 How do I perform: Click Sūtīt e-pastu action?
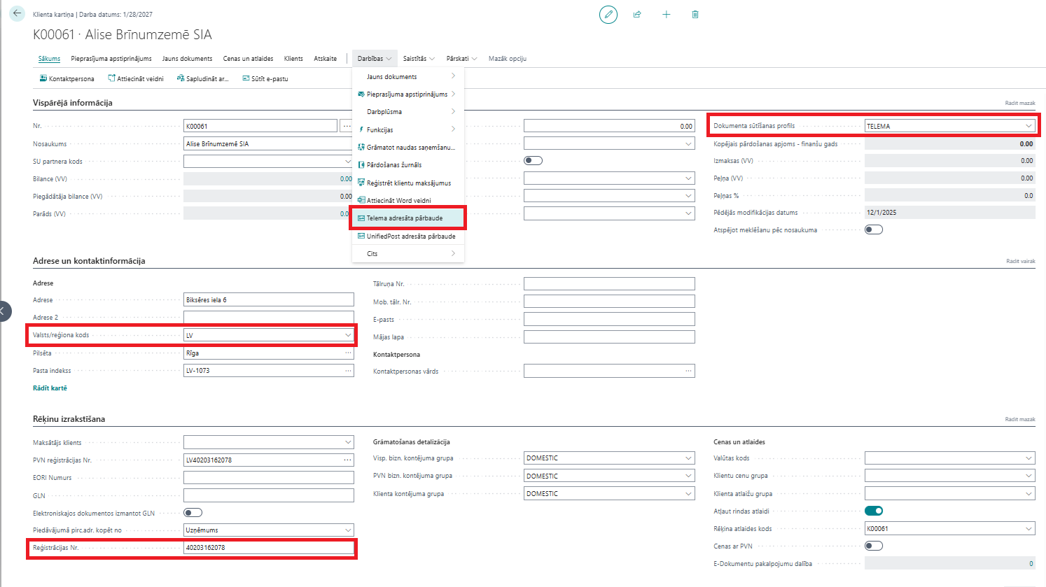[x=265, y=79]
